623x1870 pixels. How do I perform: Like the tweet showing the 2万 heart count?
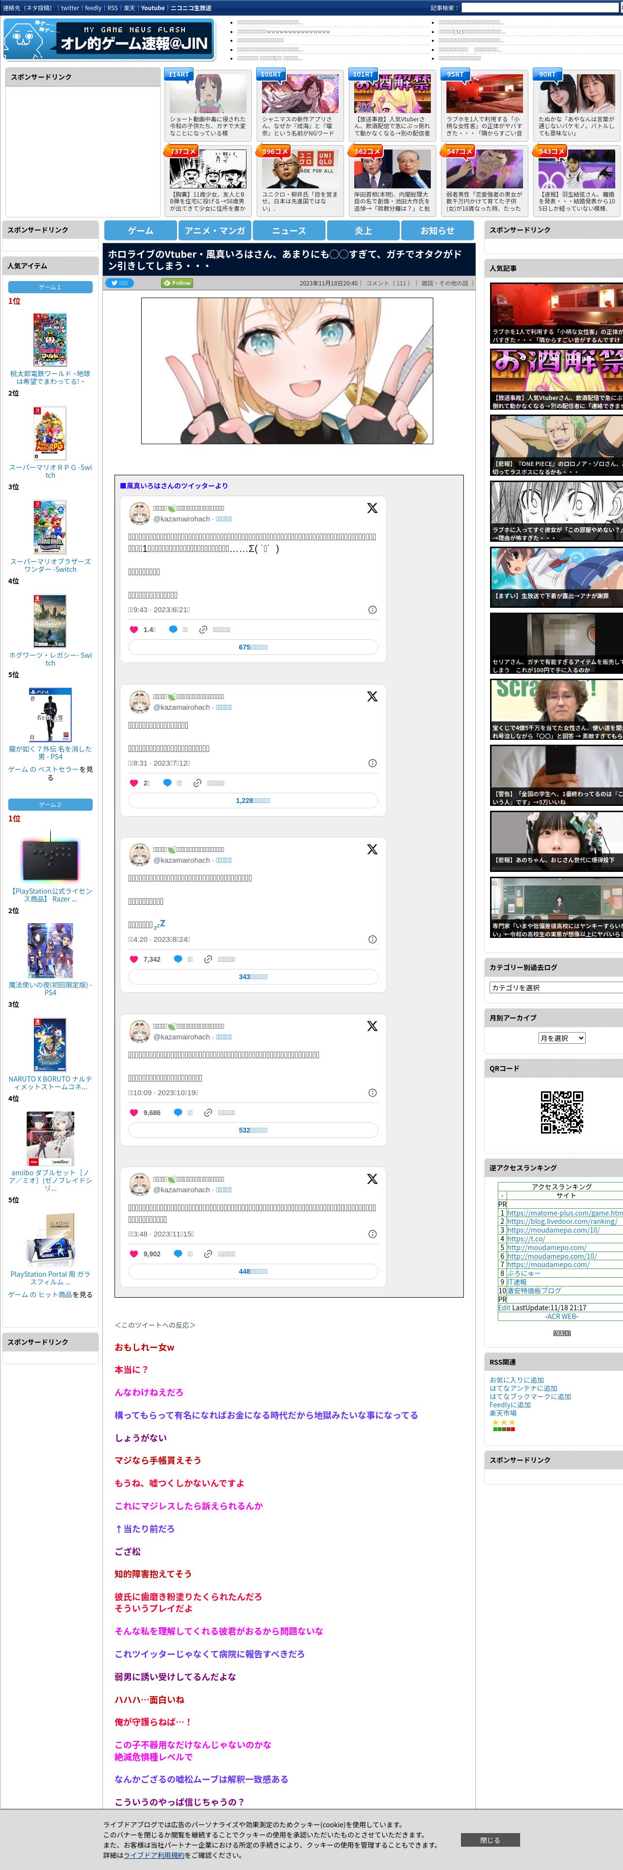click(x=133, y=783)
